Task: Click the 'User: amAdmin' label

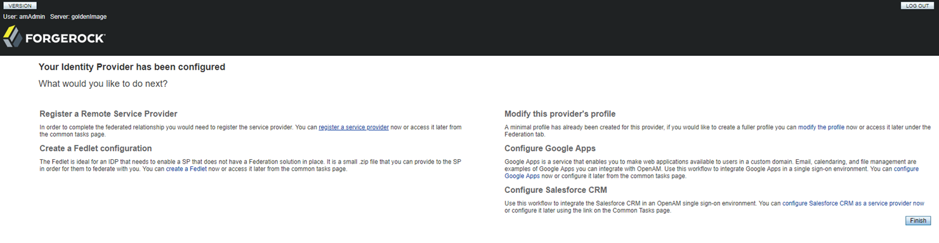Action: click(24, 16)
